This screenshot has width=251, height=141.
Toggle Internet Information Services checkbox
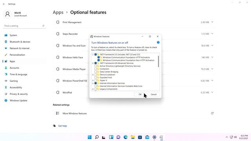(96, 83)
